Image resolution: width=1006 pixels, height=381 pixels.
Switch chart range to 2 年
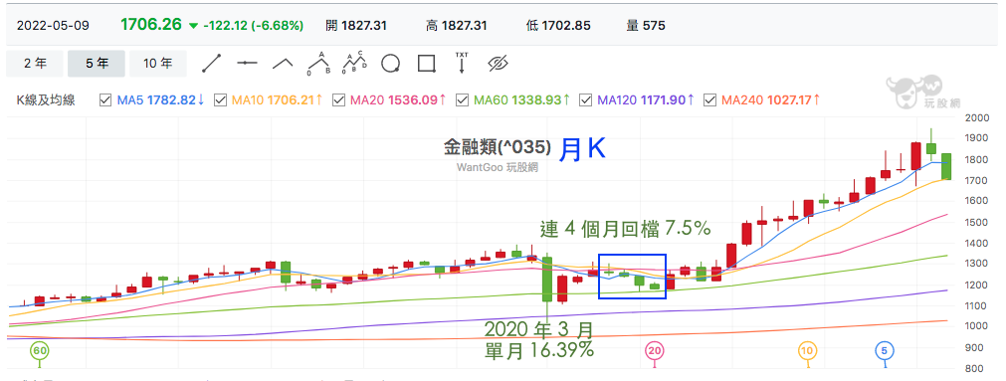(x=35, y=64)
